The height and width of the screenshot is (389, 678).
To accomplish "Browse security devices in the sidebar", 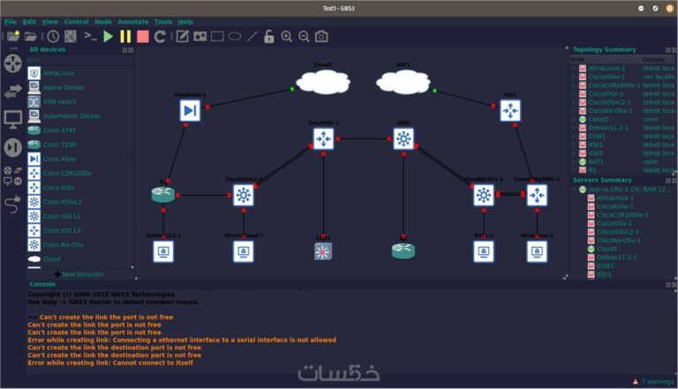I will pyautogui.click(x=13, y=147).
